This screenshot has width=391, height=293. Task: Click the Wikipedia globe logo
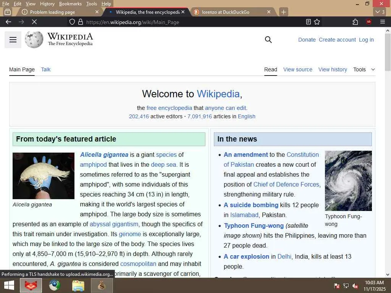34,40
